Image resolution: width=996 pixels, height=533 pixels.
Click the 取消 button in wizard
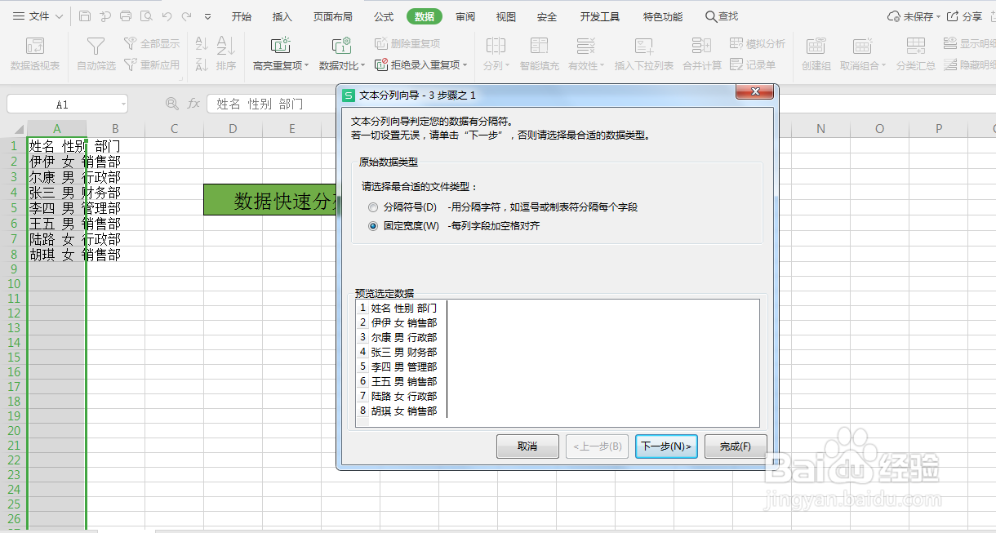pyautogui.click(x=527, y=446)
